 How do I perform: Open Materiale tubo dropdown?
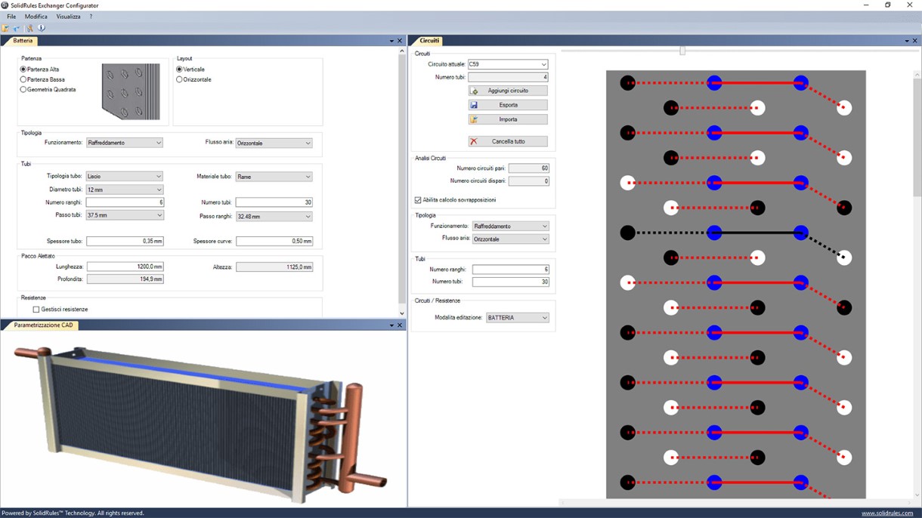click(x=274, y=177)
